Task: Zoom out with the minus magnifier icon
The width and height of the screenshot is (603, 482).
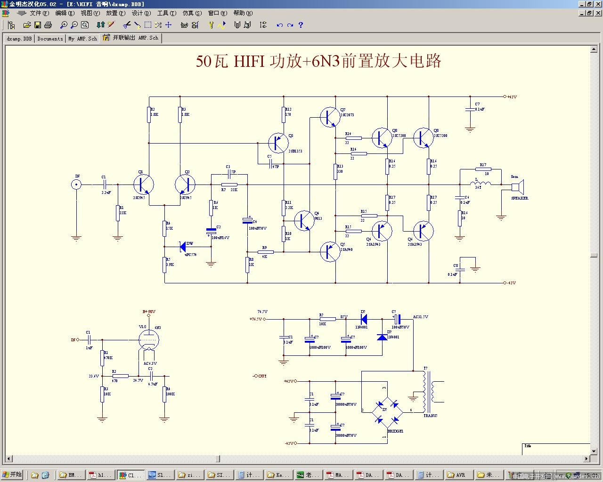Action: coord(74,24)
